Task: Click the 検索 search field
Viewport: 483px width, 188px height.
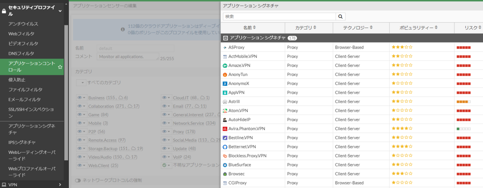Action: coord(279,17)
